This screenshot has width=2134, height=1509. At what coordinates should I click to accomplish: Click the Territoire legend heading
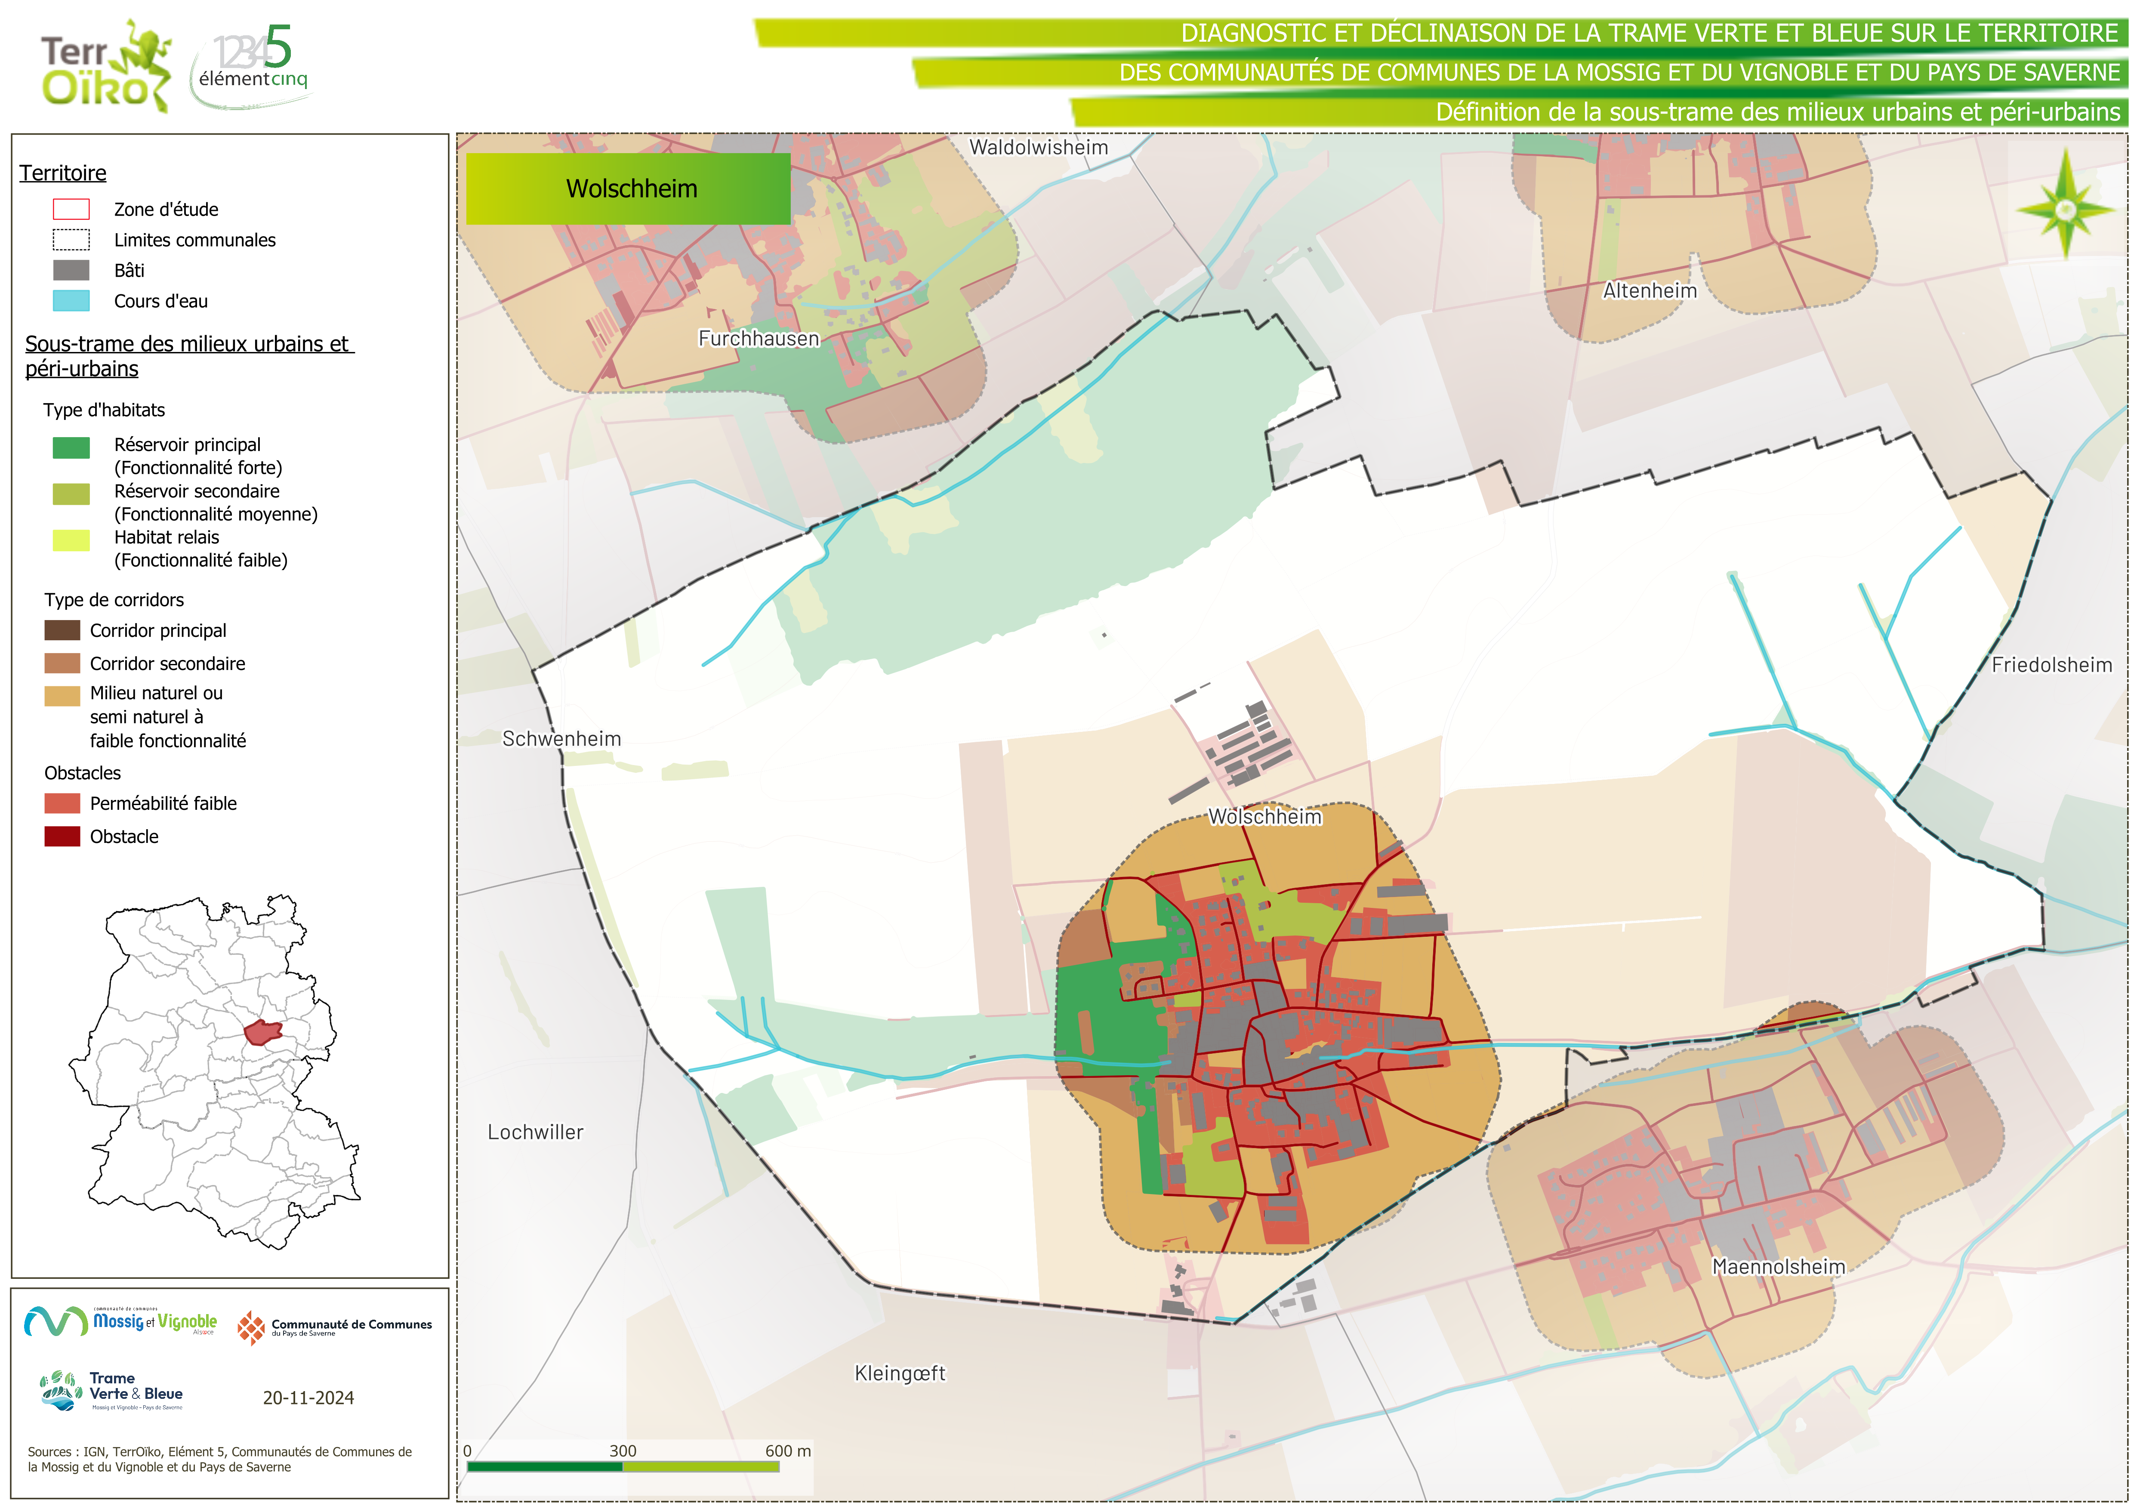(63, 173)
